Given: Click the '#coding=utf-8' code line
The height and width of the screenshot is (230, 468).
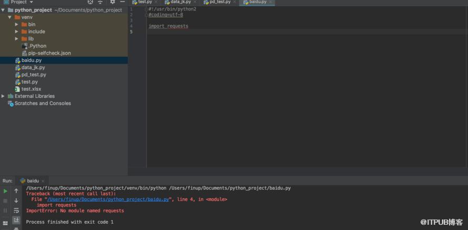Looking at the screenshot, I should pos(166,15).
